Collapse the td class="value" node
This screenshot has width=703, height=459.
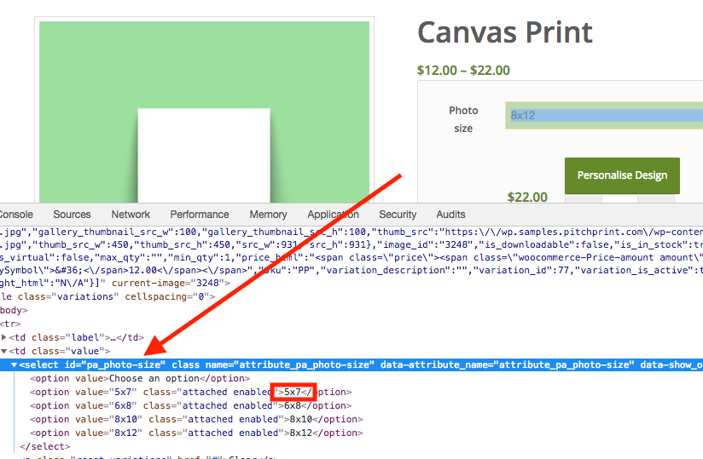[x=4, y=351]
